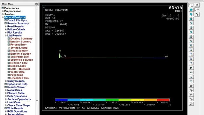This screenshot has height=115, width=204.
Task: Open Results Viewer
Action: click(16, 87)
